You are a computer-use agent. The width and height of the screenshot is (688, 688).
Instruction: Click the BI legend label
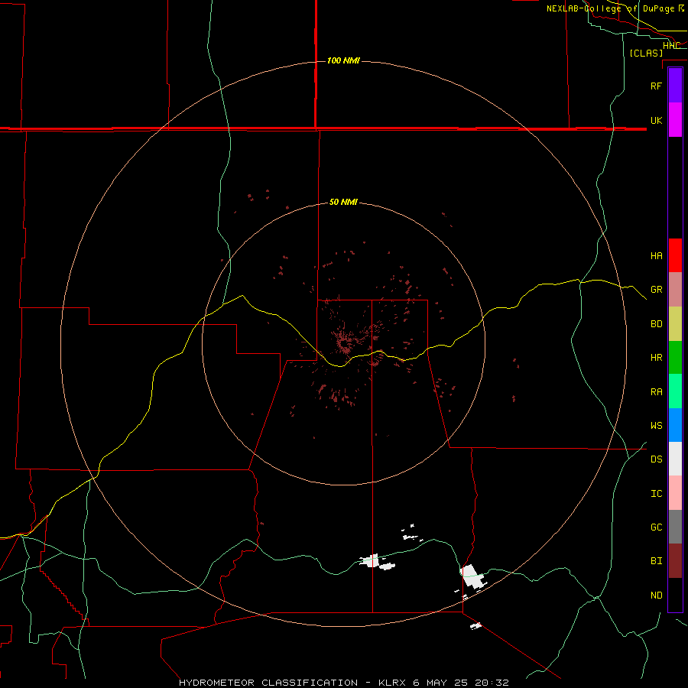click(656, 561)
